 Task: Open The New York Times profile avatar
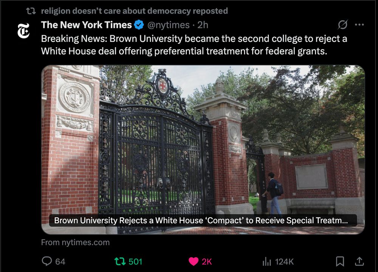(x=23, y=31)
